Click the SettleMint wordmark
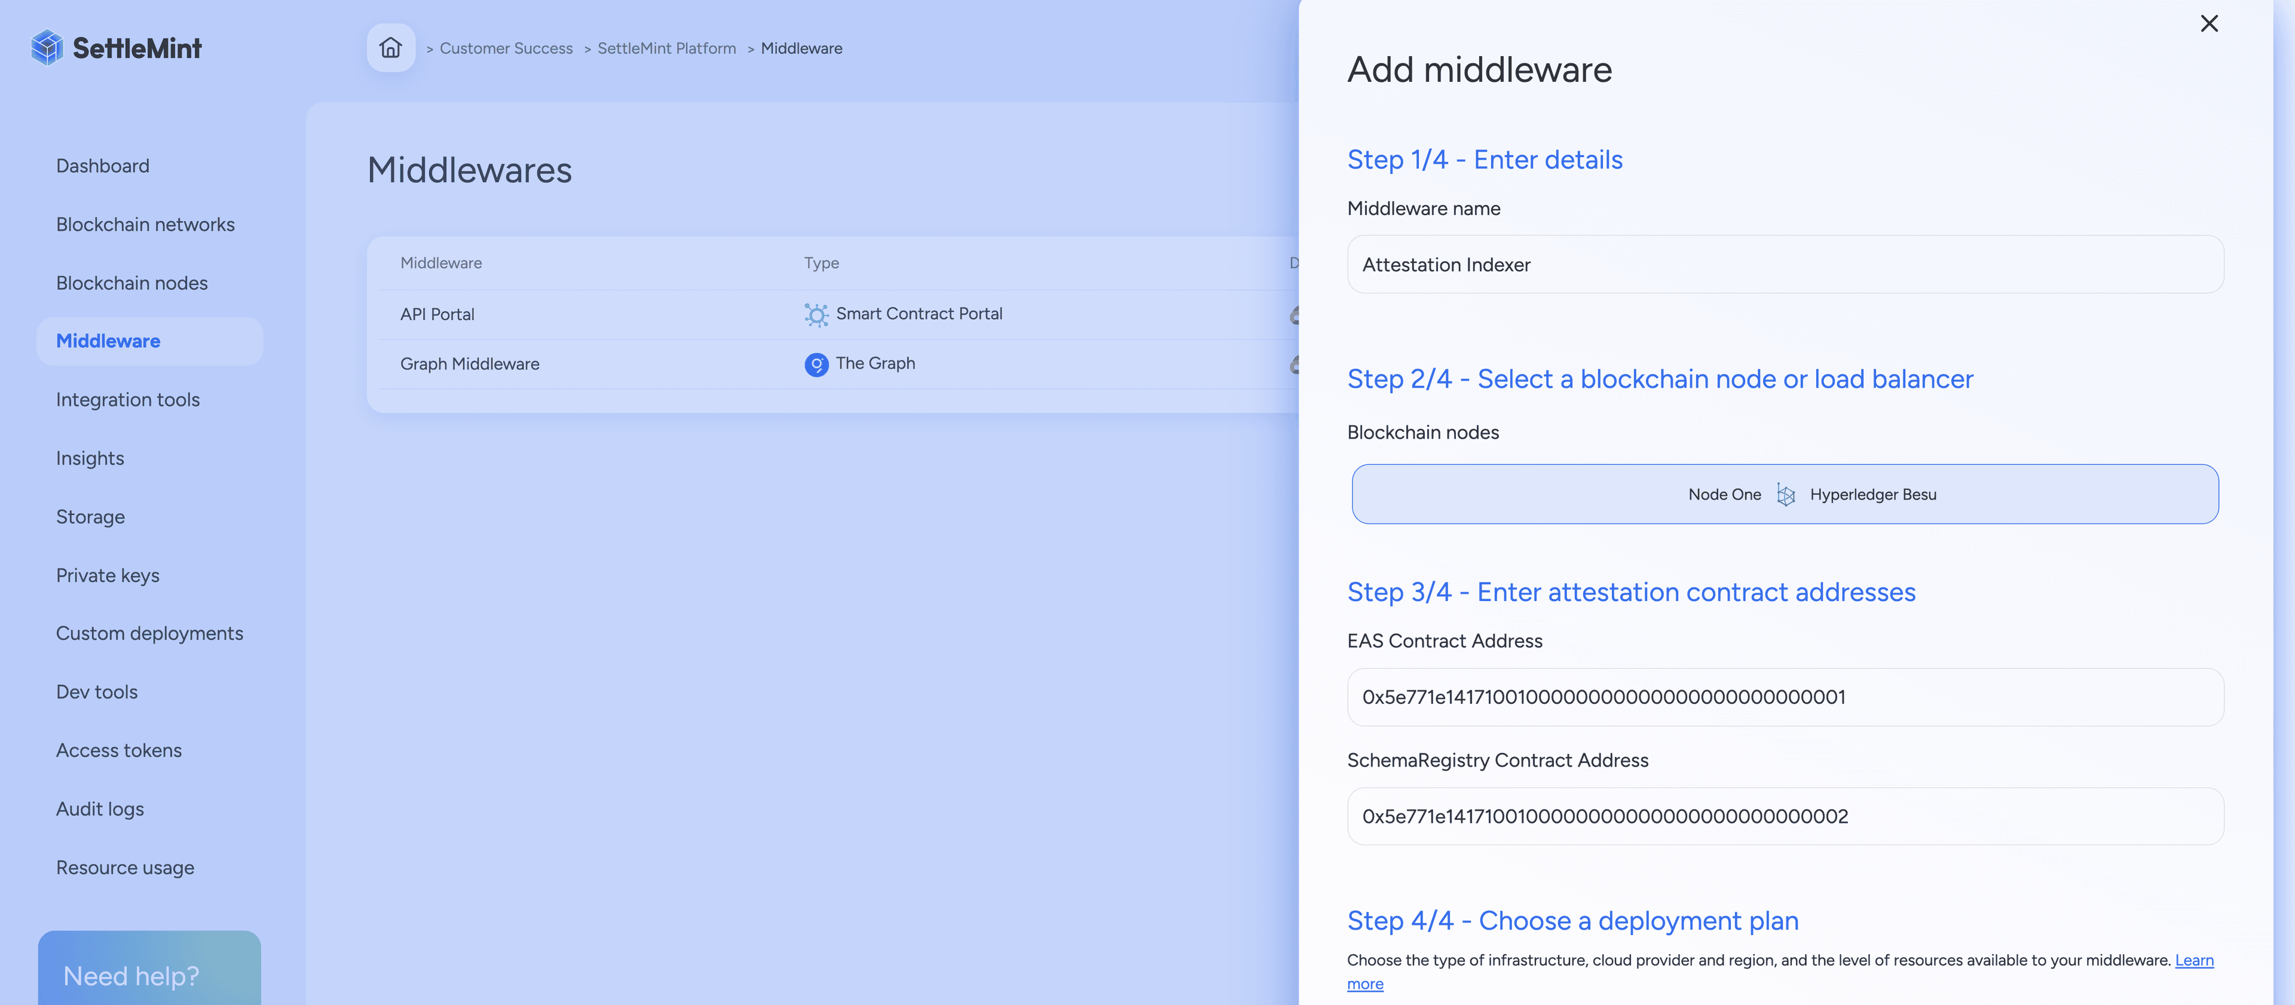2295x1005 pixels. tap(137, 48)
